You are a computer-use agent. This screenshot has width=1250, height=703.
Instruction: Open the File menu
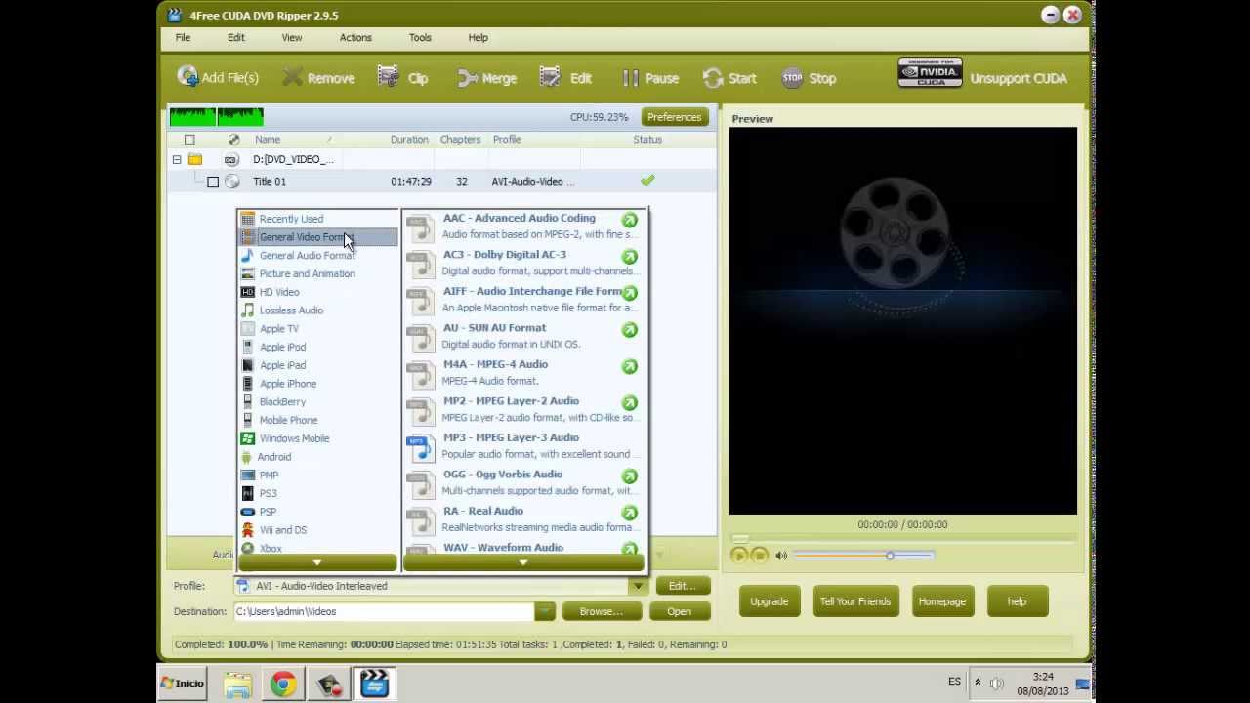tap(183, 37)
